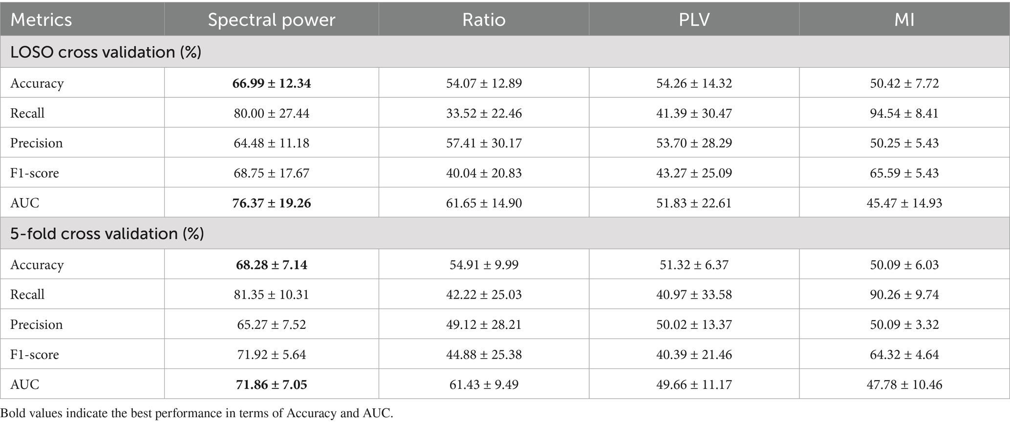Screen dimensions: 1010x425
Task: Click the 76.37 ± 19.26 AUC value
Action: [x=271, y=203]
